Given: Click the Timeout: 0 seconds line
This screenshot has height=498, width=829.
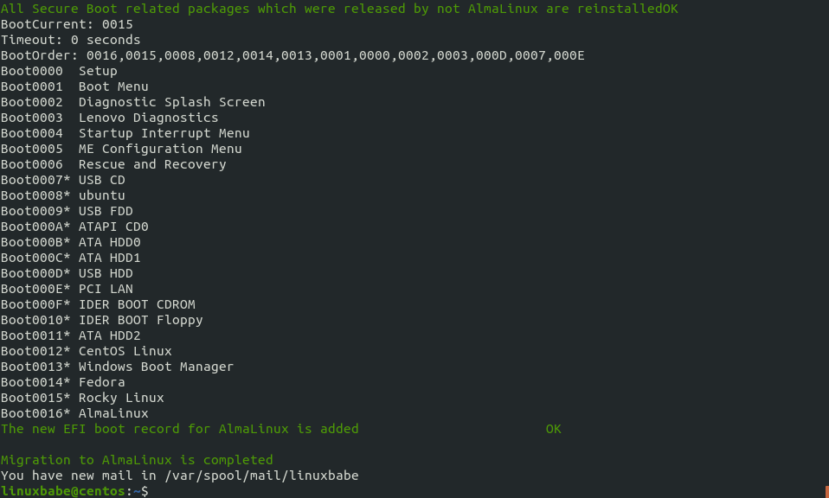Looking at the screenshot, I should click(x=70, y=40).
